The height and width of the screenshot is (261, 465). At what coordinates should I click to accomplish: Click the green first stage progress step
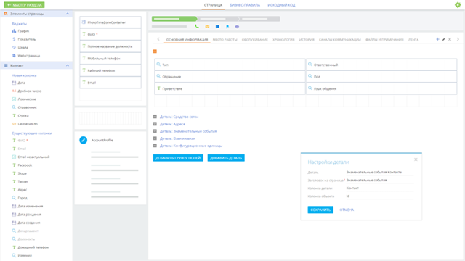click(174, 19)
